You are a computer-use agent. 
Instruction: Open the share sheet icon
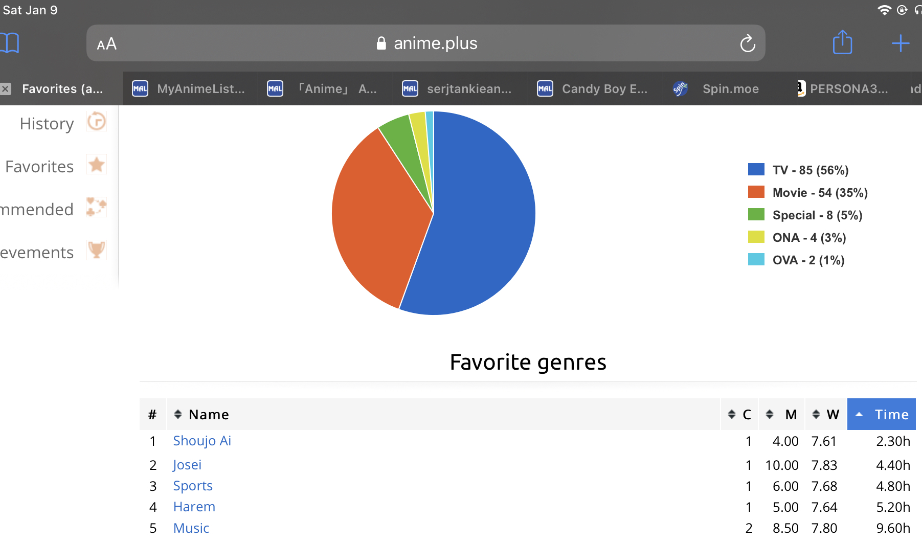[x=842, y=42]
